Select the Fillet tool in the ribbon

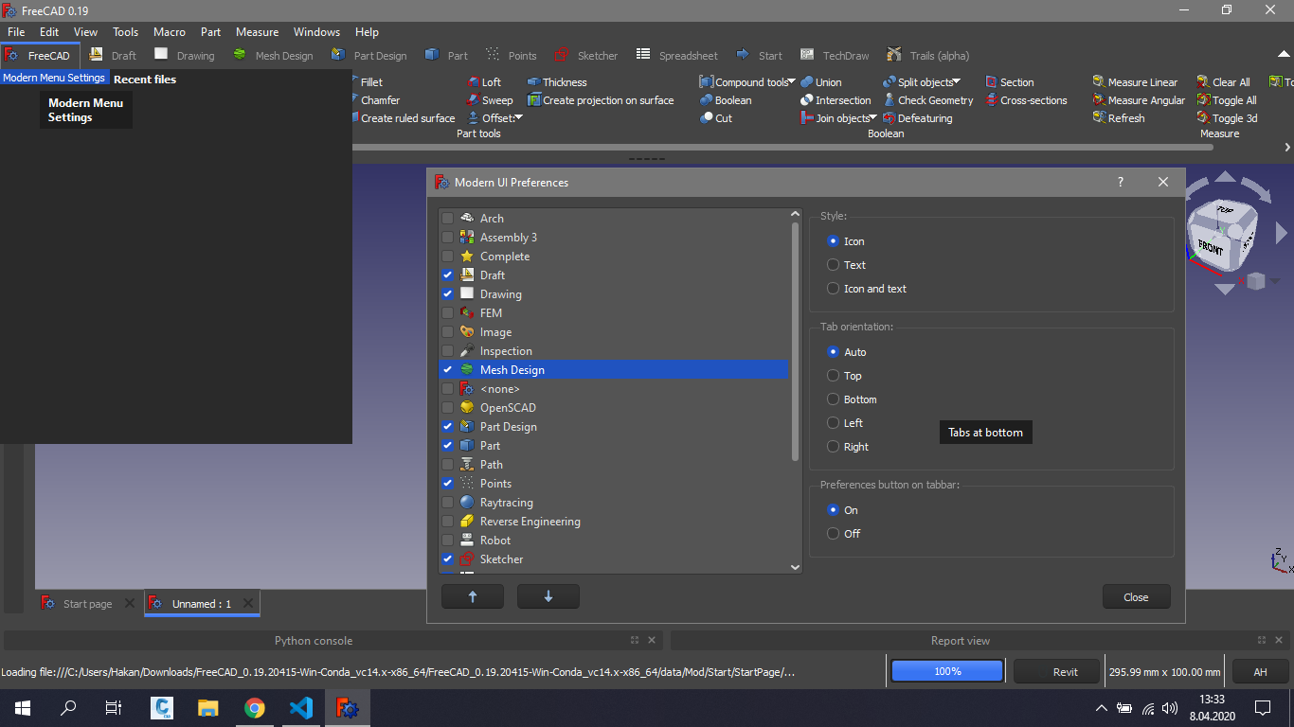368,82
